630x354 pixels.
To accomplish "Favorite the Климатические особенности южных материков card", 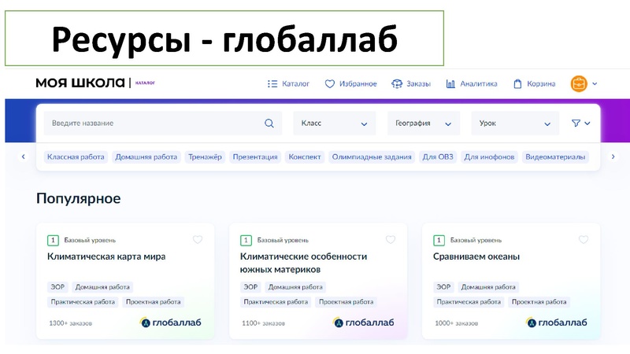I will tap(391, 240).
